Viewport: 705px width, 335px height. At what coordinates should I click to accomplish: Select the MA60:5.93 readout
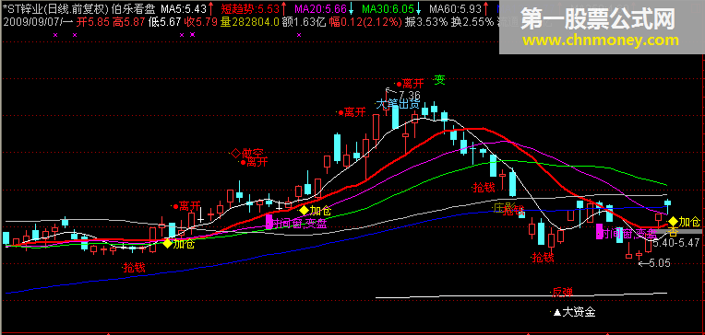[456, 9]
